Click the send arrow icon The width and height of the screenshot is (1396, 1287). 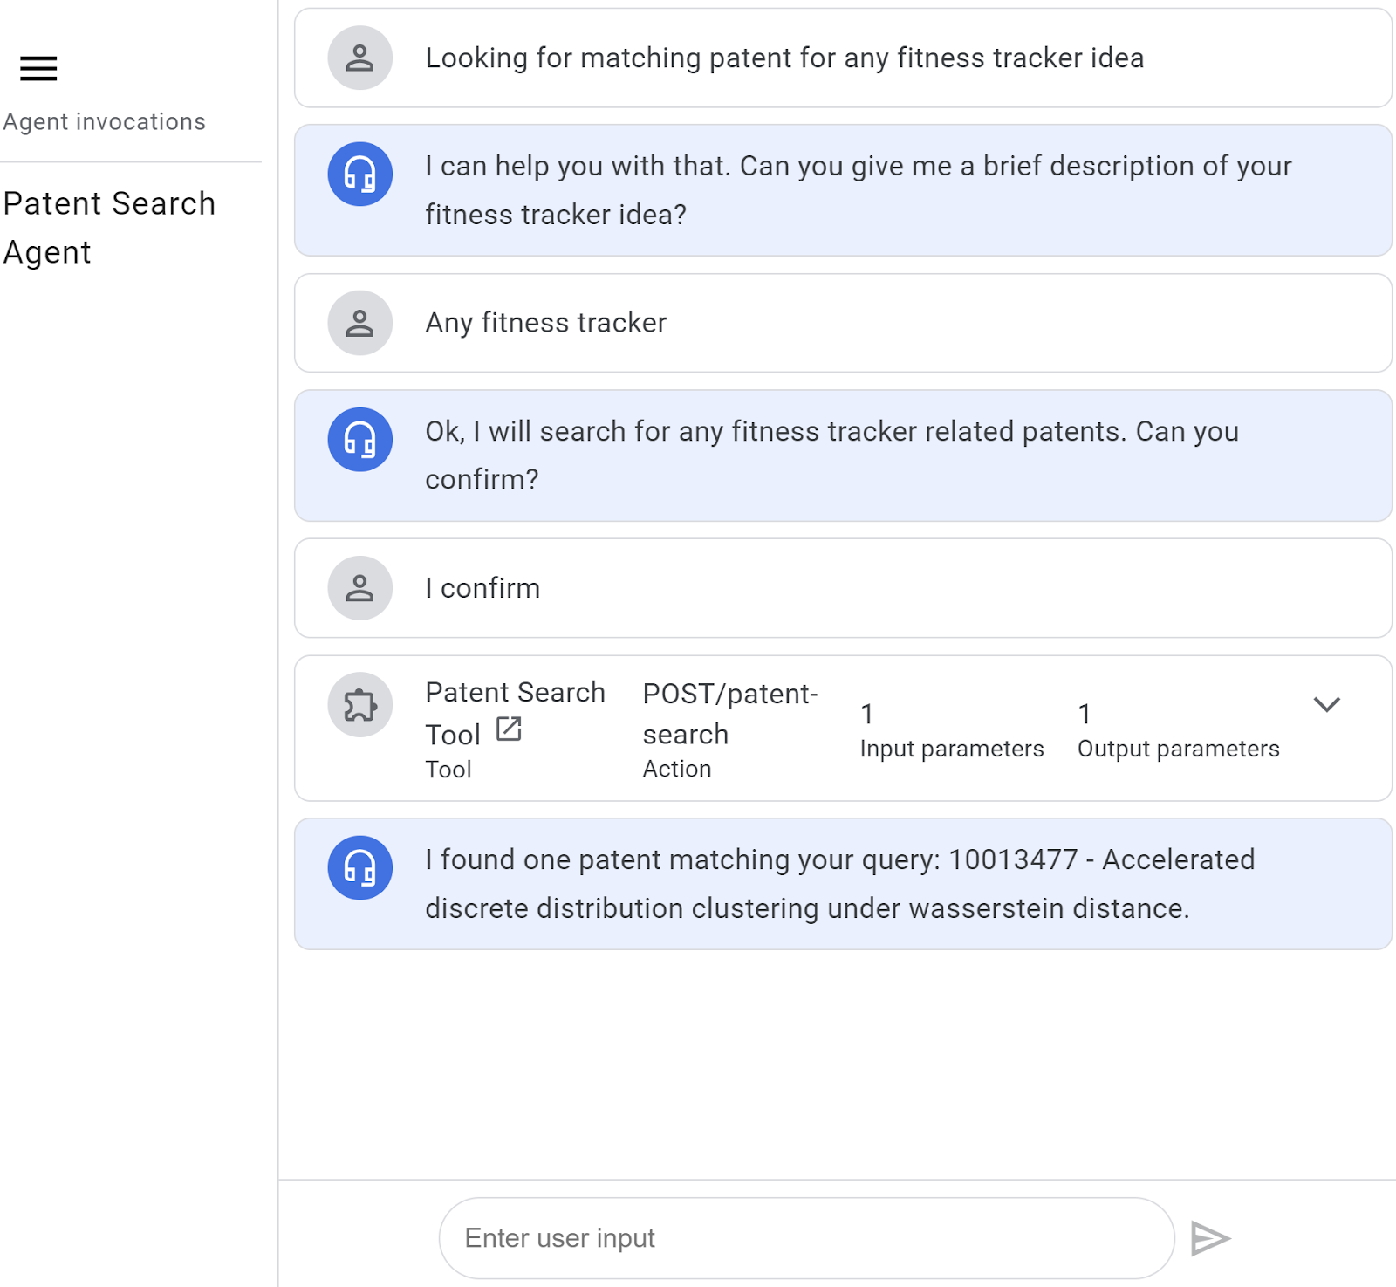(x=1210, y=1238)
